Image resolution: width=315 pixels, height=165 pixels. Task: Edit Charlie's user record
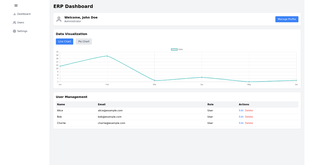pos(241,123)
